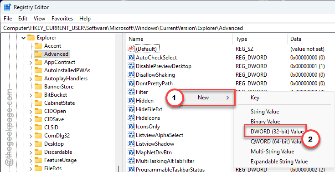Expand the BitBucket key

pos(31,95)
